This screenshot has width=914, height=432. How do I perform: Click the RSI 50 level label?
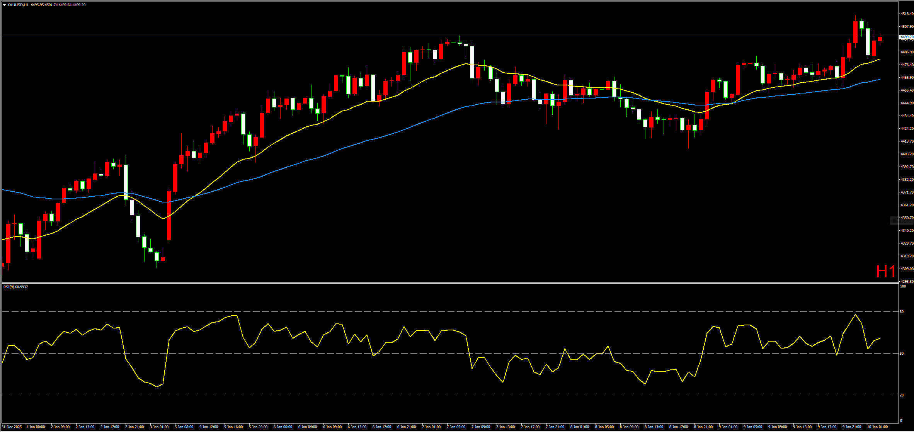click(902, 354)
